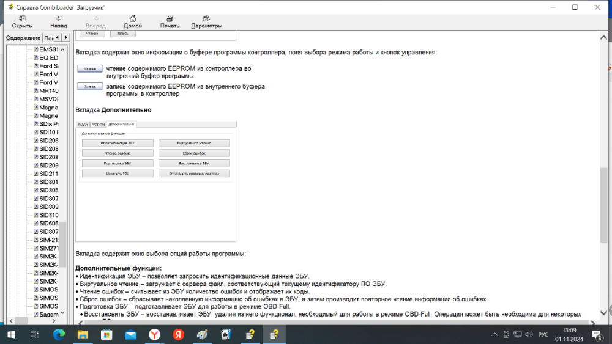Launch Microsoft Edge from the taskbar
This screenshot has height=344, width=612.
point(59,335)
